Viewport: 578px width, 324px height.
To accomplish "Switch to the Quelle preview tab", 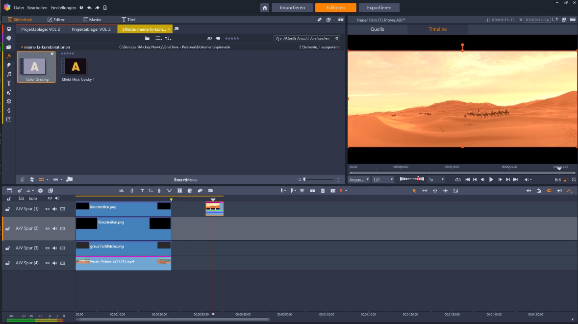I will (x=377, y=29).
